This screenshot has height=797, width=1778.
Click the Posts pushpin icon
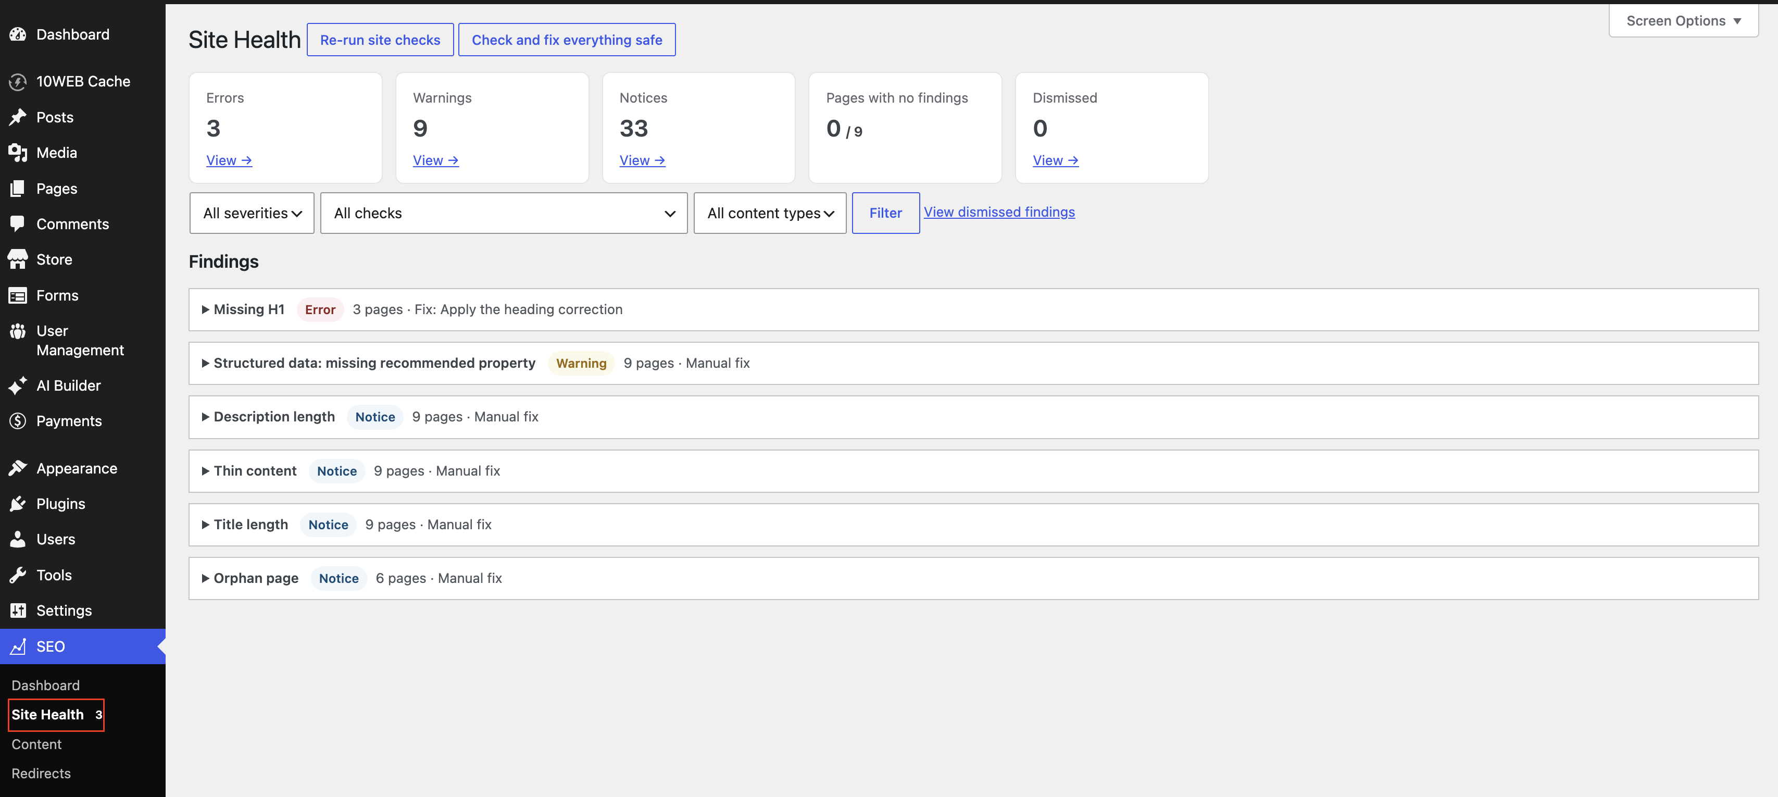pos(18,117)
